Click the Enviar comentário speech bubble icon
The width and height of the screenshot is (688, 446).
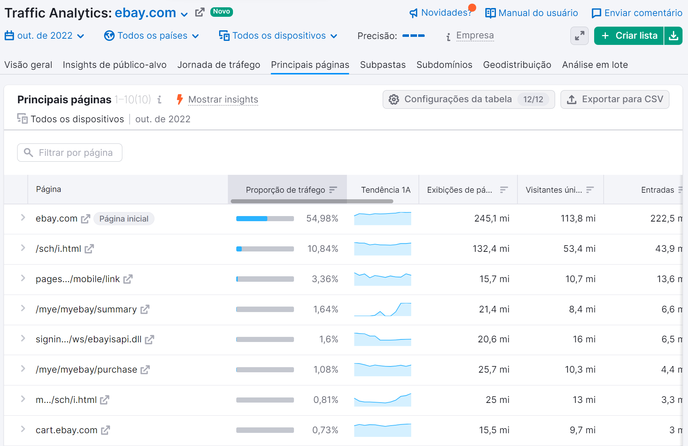(x=596, y=13)
